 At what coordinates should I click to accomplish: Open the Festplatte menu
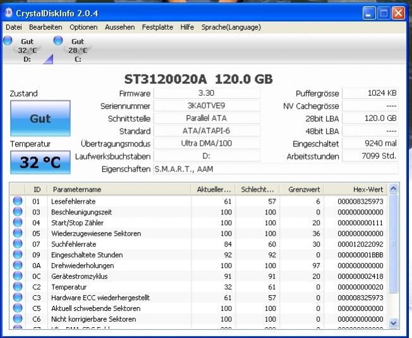click(157, 27)
